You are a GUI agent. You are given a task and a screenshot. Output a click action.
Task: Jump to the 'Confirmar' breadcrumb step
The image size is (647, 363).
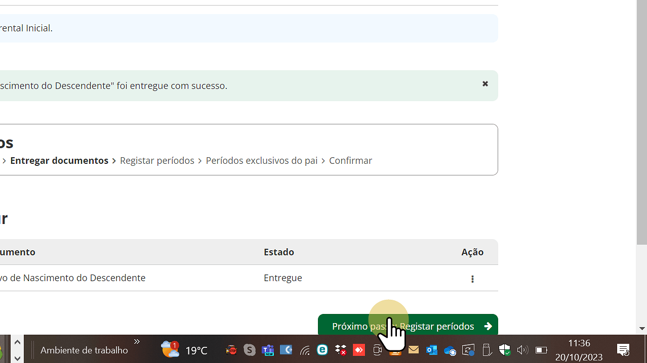tap(350, 160)
